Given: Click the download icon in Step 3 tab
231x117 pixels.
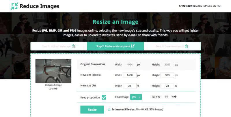Looking at the screenshot, I should coord(186,46).
